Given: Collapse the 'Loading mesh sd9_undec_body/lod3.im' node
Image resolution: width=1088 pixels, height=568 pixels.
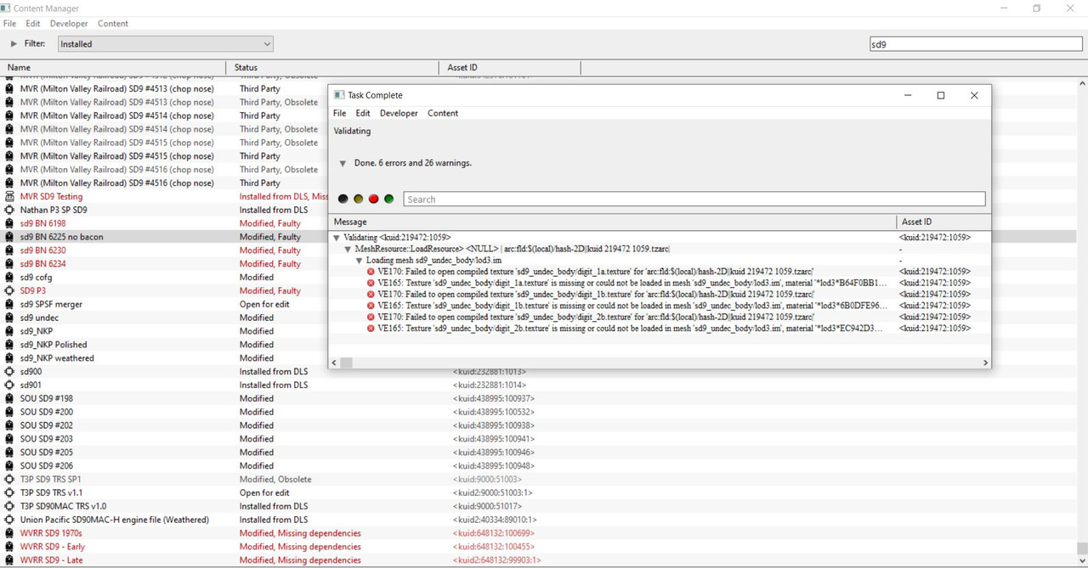Looking at the screenshot, I should [360, 261].
